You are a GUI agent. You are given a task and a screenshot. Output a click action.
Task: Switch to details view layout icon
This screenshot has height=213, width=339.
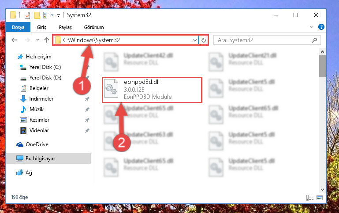[310, 198]
